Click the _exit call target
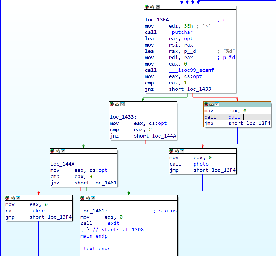 click(x=112, y=223)
